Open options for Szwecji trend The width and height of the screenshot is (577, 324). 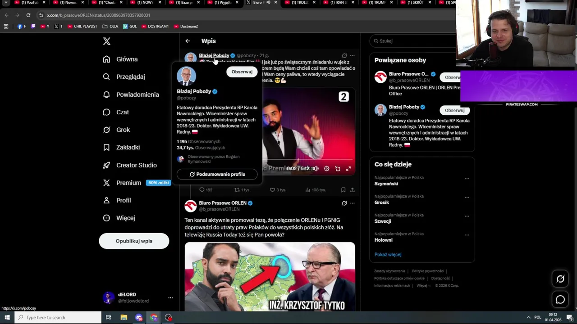(467, 216)
